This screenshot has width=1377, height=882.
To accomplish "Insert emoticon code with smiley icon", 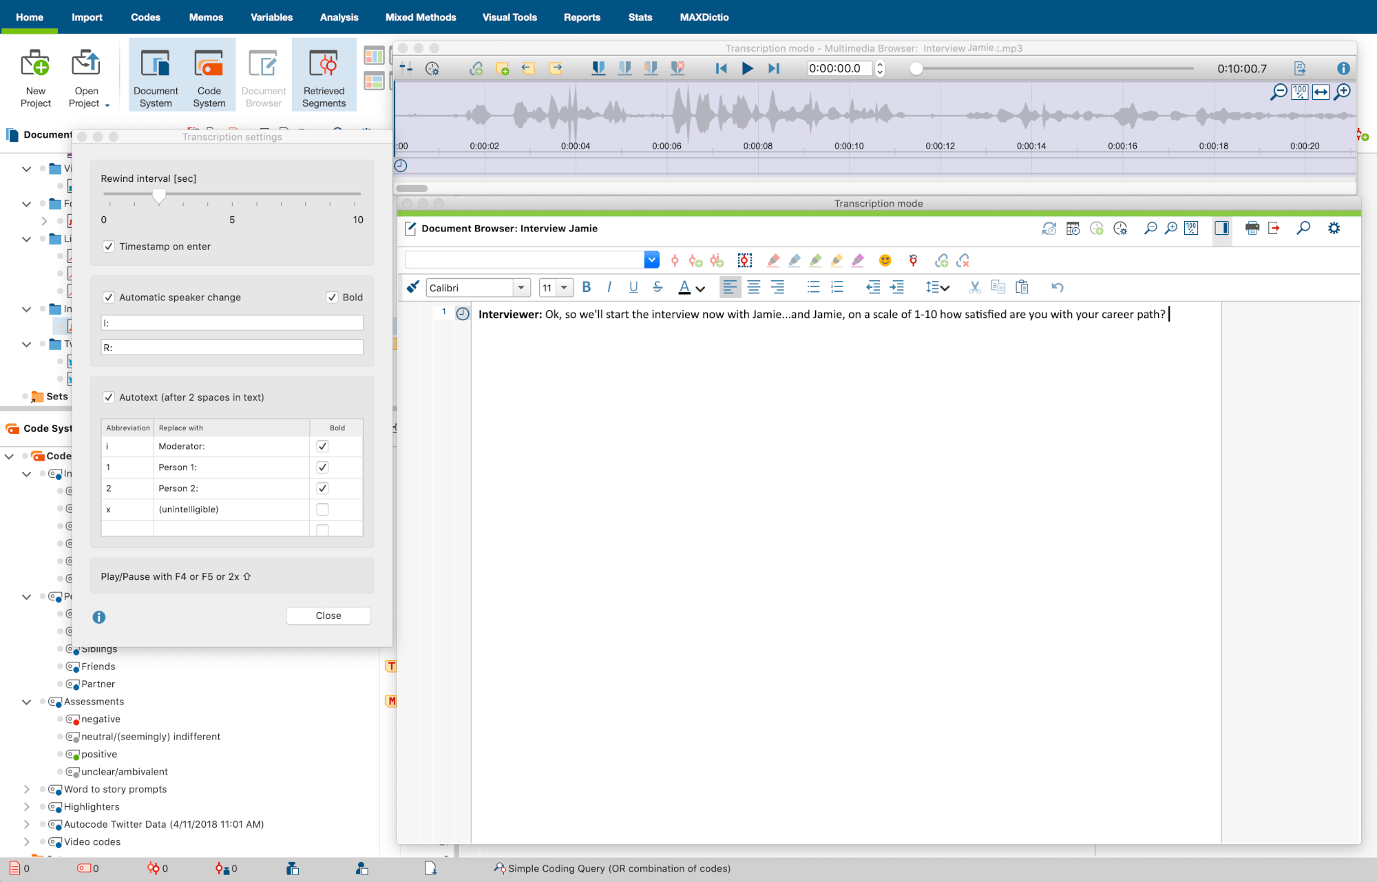I will (x=885, y=260).
